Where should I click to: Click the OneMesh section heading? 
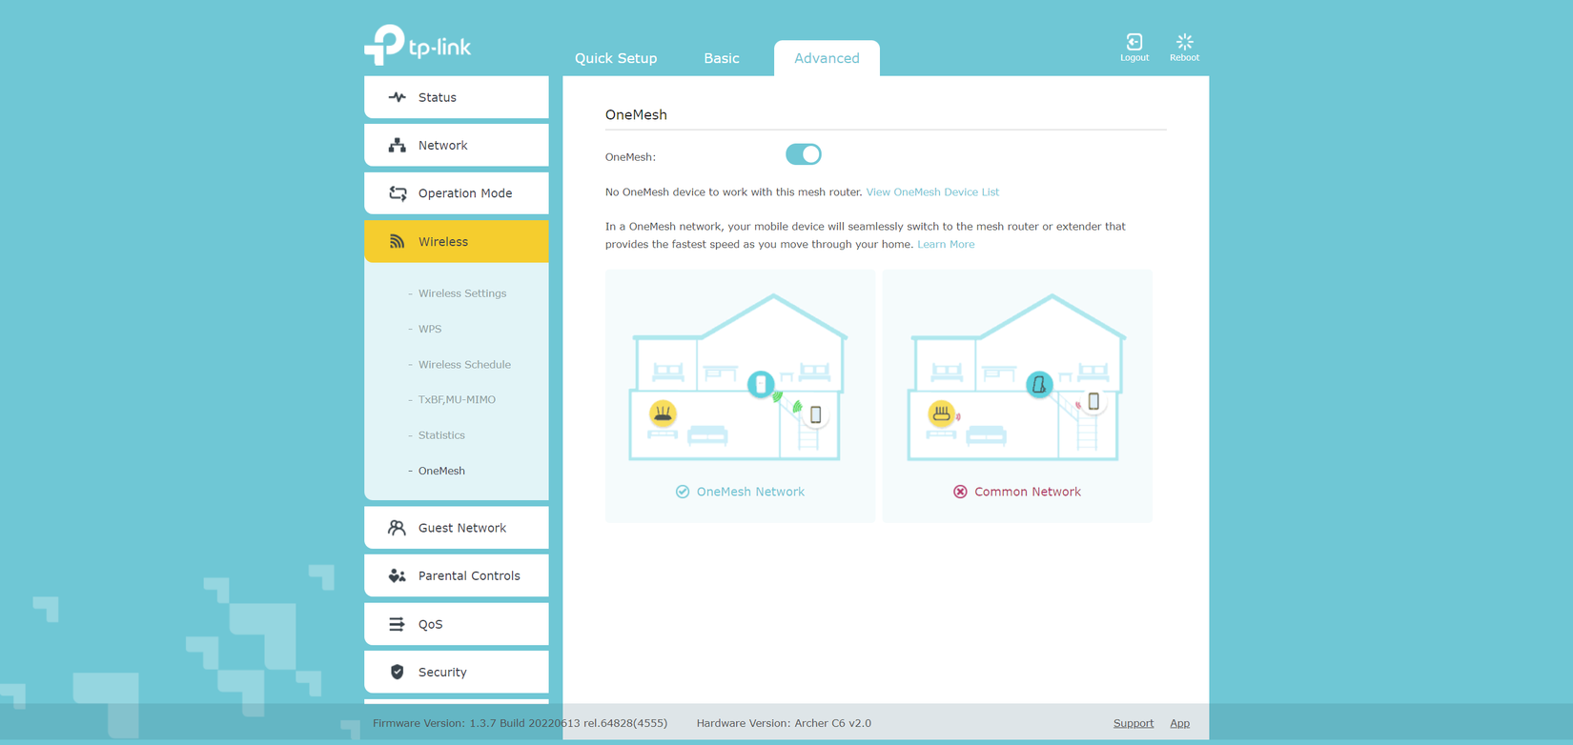pos(636,114)
